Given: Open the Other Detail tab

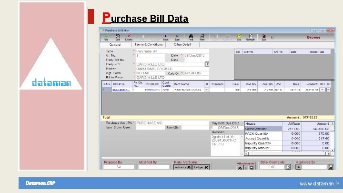Looking at the screenshot, I should pos(182,44).
